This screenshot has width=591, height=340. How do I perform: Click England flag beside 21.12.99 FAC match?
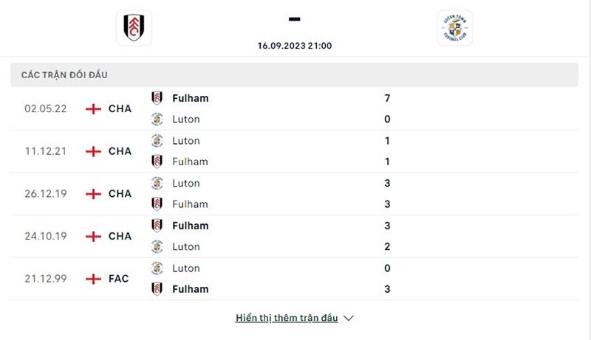93,279
